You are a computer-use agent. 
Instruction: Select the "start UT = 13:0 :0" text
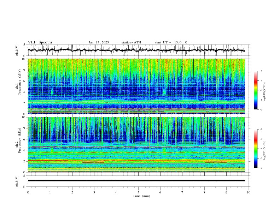click(171, 42)
